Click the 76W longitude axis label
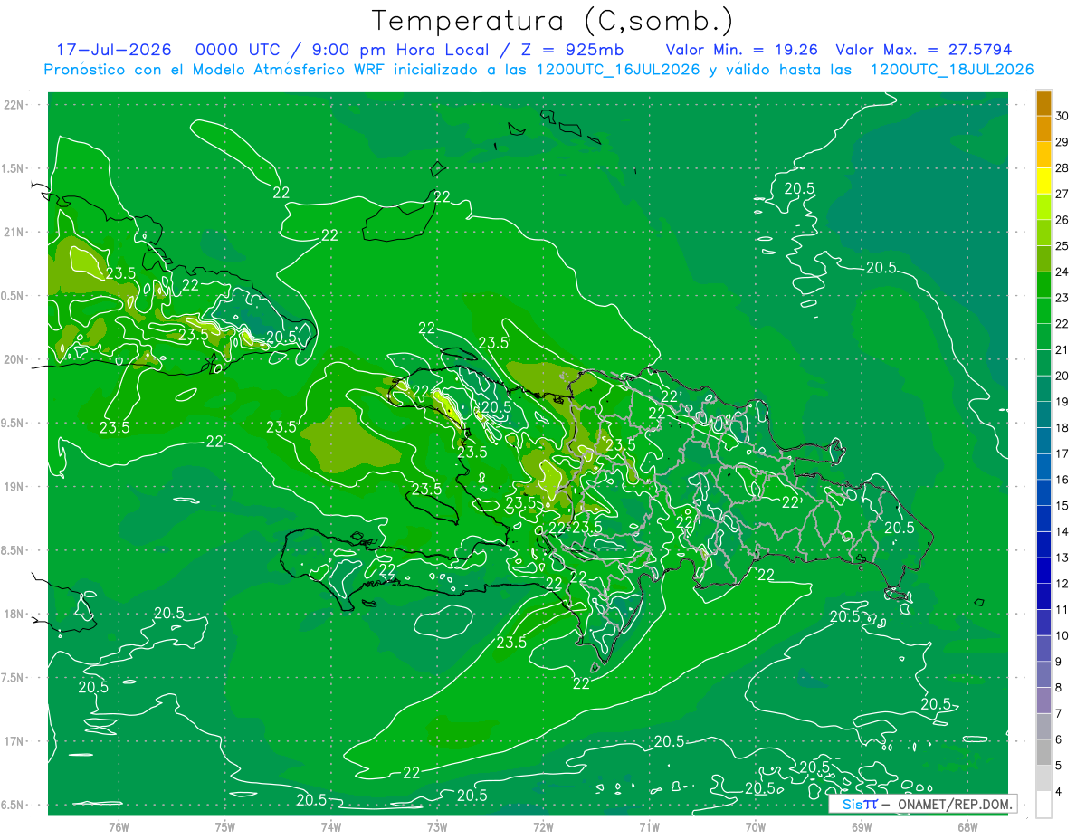This screenshot has height=839, width=1086. click(x=119, y=826)
